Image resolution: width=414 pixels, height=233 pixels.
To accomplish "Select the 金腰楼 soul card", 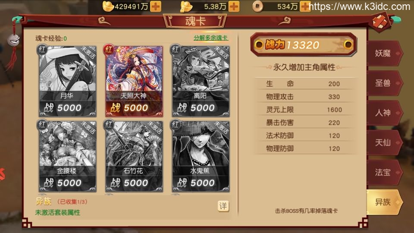I will (67, 156).
